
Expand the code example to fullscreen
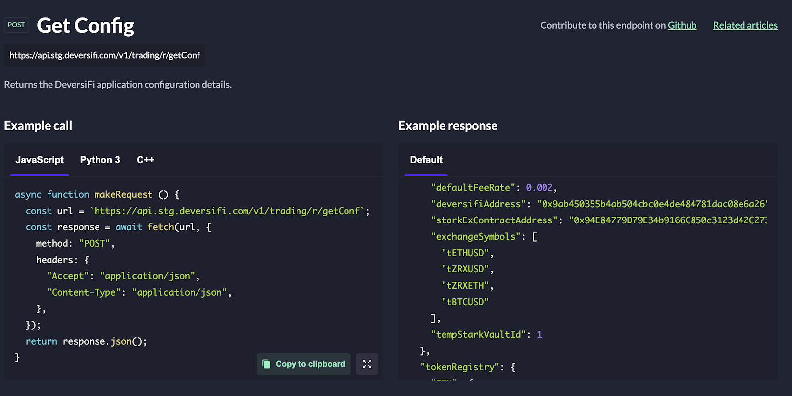click(367, 364)
